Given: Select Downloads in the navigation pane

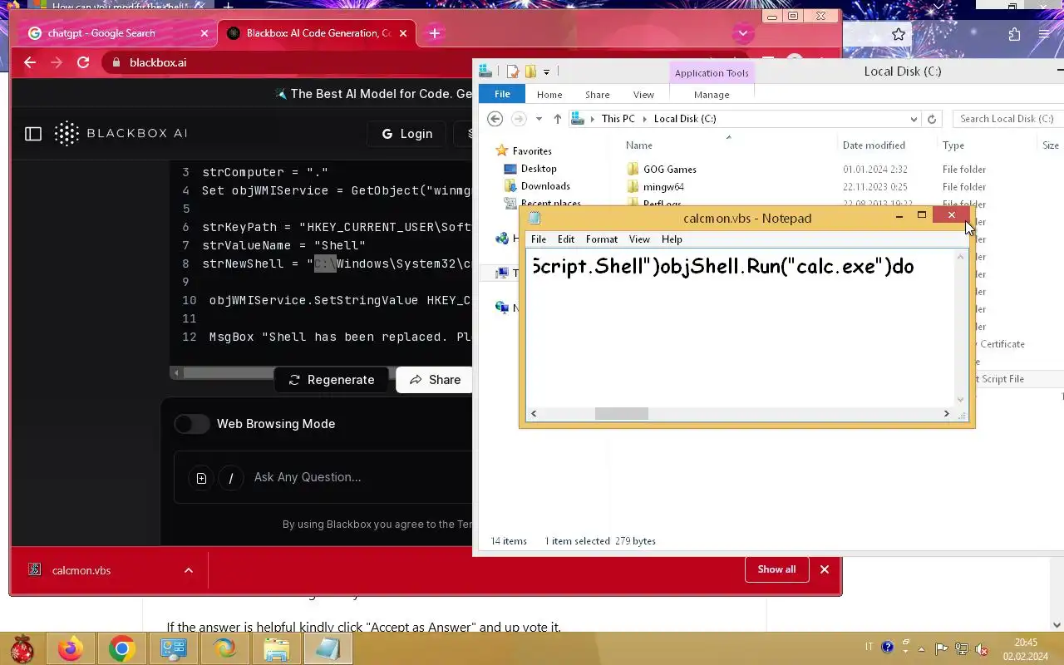Looking at the screenshot, I should click(545, 186).
